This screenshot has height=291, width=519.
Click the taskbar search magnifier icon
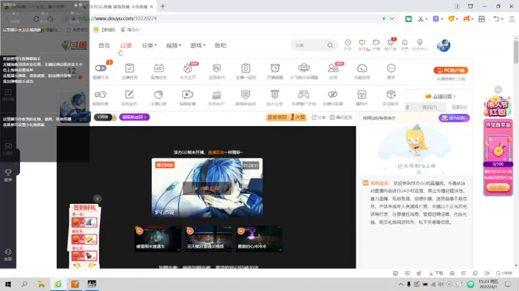pyautogui.click(x=25, y=284)
